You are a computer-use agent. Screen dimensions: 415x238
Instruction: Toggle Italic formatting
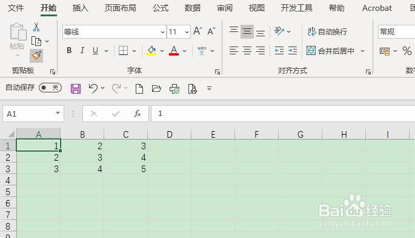82,50
